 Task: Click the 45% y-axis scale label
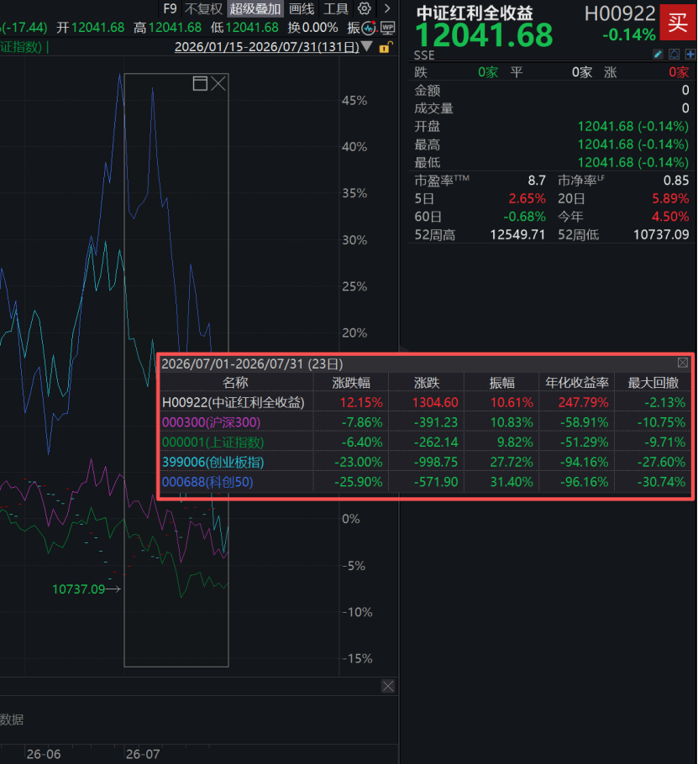click(354, 101)
